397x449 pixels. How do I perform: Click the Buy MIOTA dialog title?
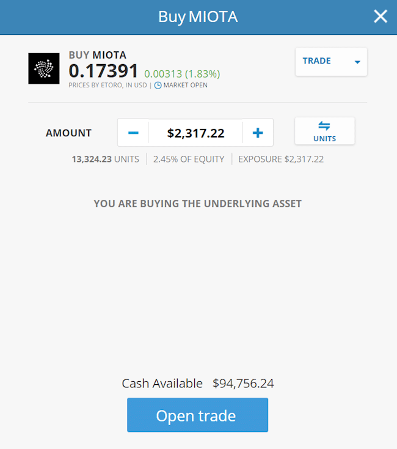pos(198,16)
